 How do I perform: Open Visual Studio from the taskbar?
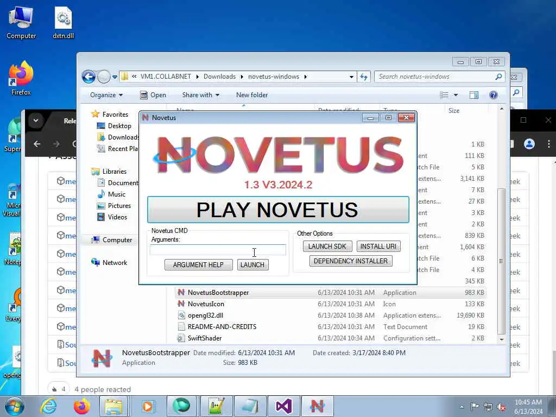[x=283, y=406]
